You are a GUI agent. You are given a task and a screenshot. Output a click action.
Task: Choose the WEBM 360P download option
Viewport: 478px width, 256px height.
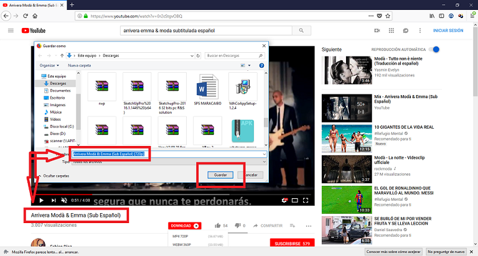tap(197, 244)
